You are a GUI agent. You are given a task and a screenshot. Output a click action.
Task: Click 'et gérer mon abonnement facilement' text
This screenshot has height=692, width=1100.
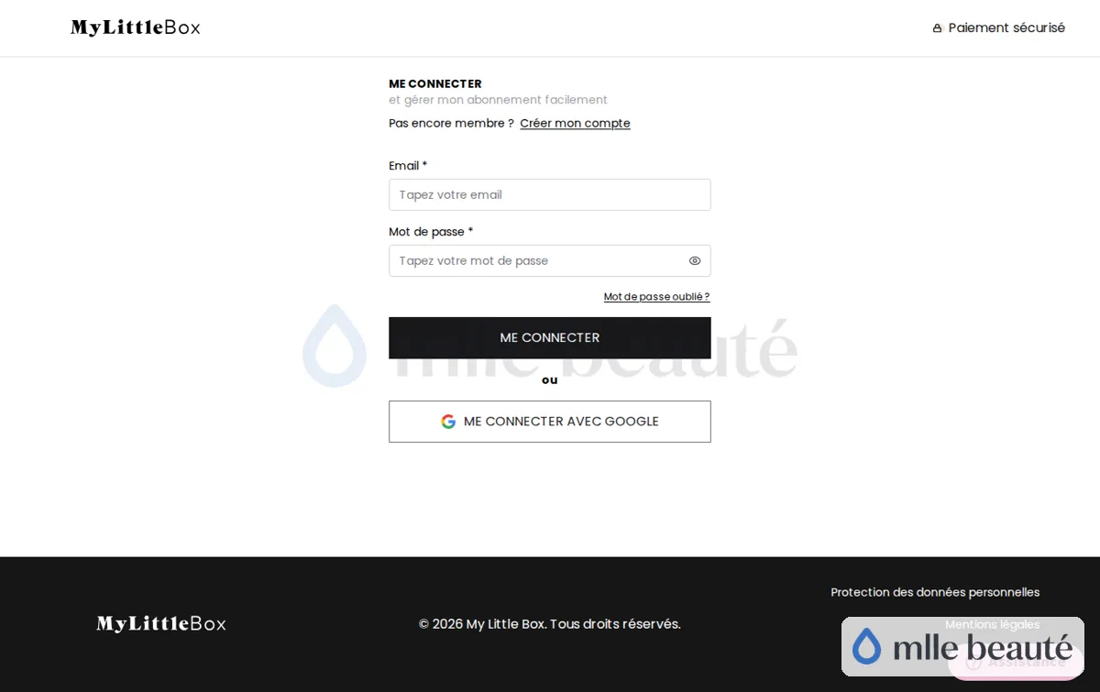pos(498,100)
